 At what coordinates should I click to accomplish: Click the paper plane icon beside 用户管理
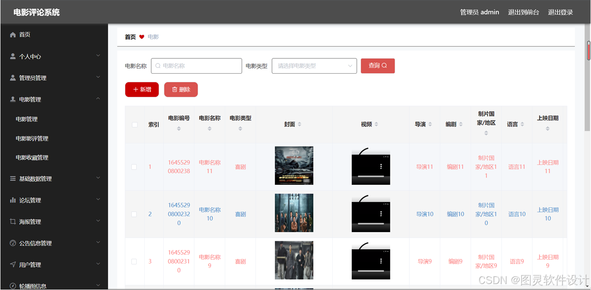(x=13, y=265)
